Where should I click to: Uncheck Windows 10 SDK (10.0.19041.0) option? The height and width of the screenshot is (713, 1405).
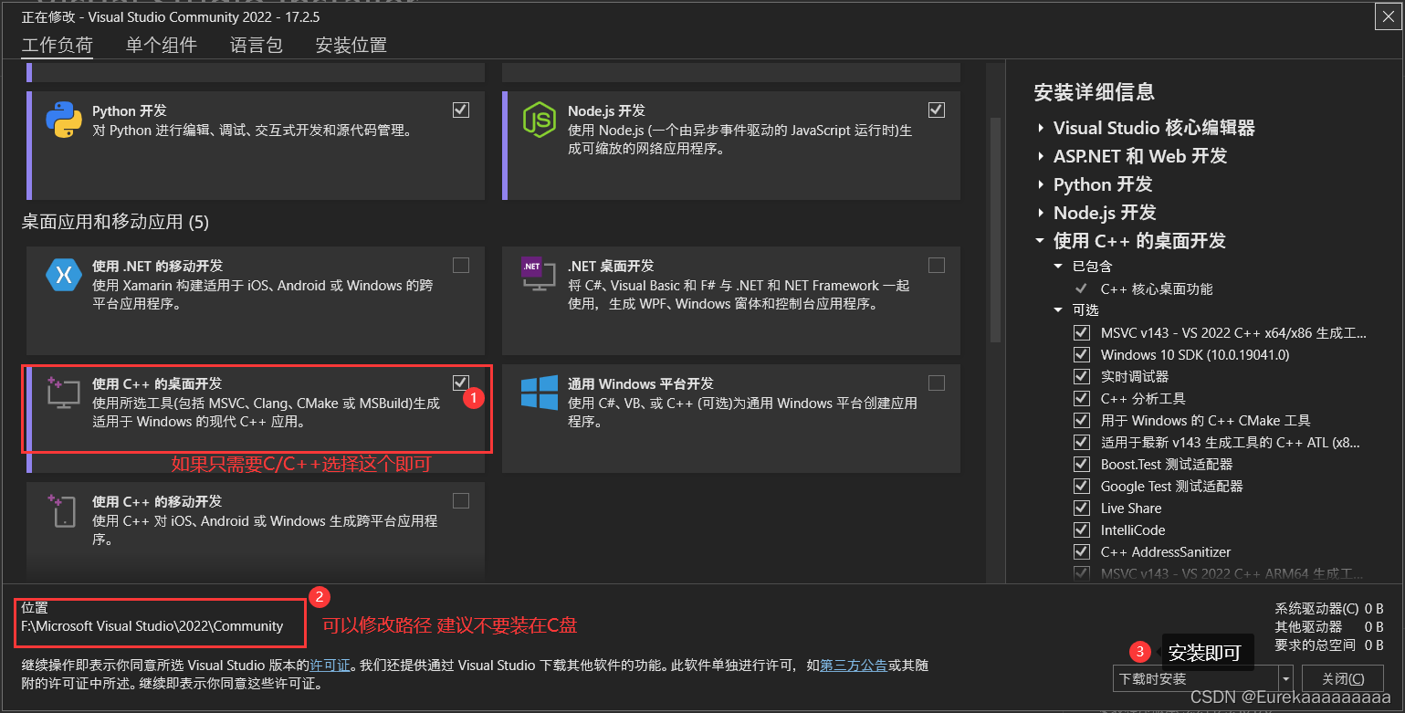[1082, 354]
